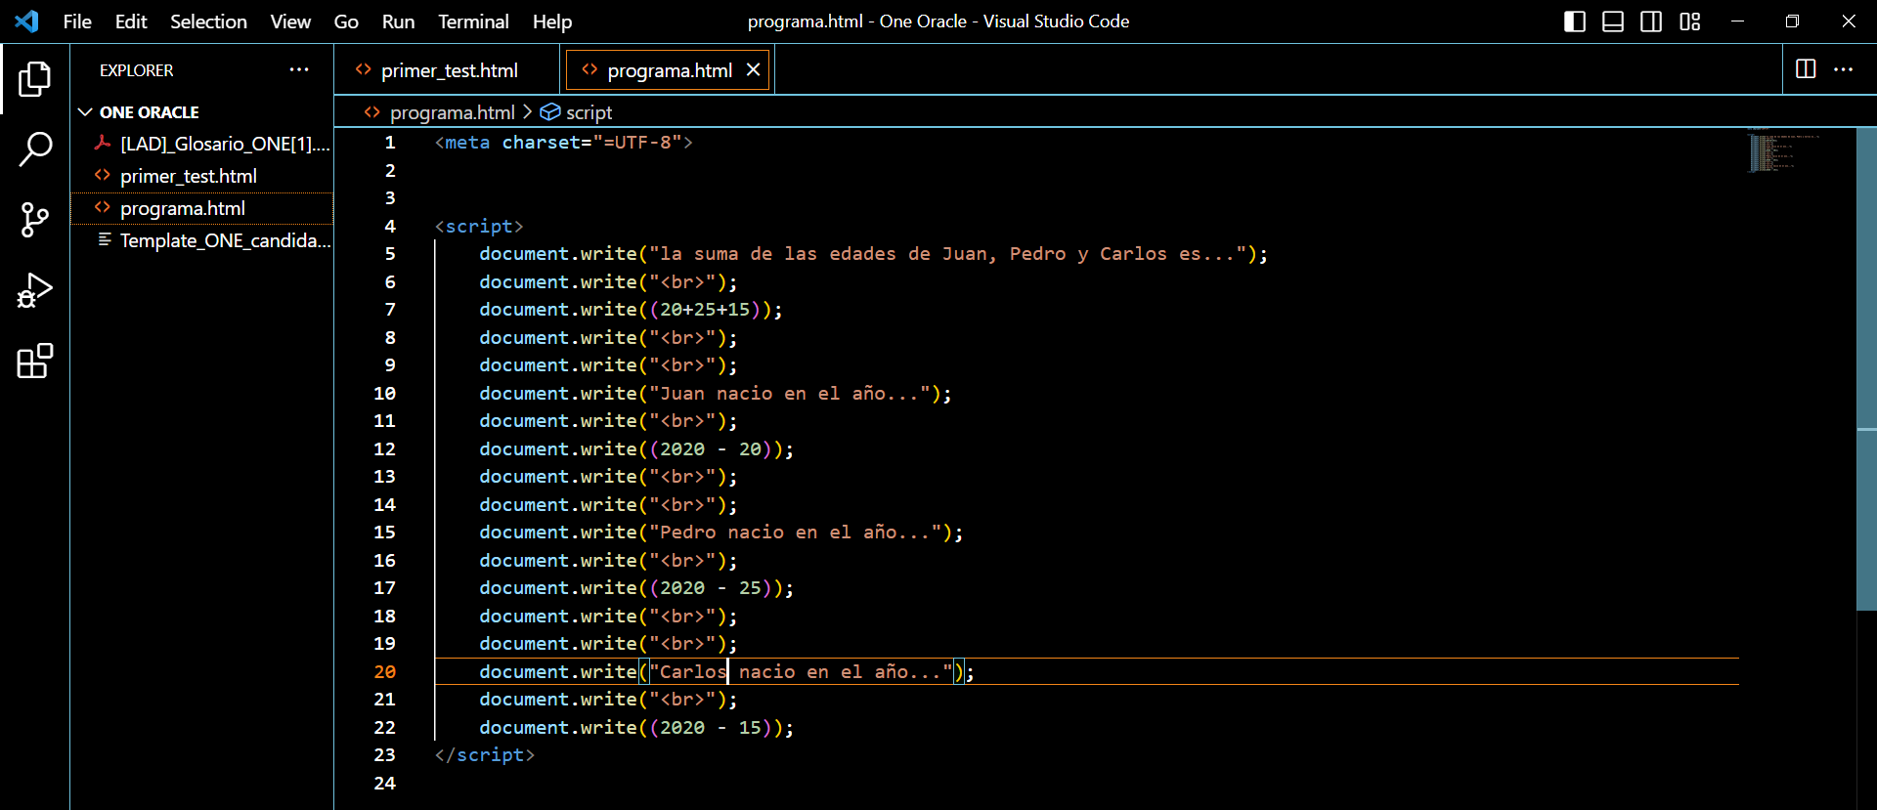Click the 'Juan nacio en el año' string

[x=789, y=394]
